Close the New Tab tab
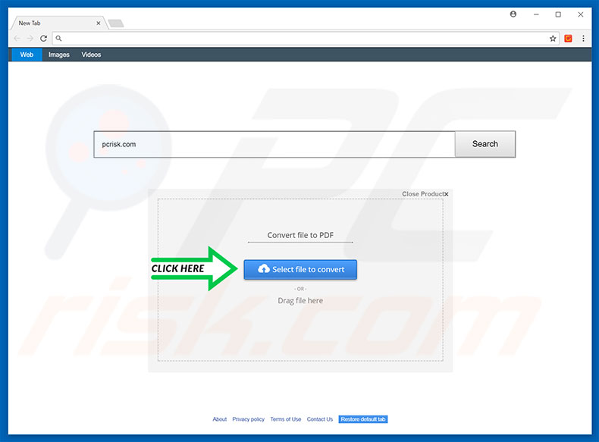This screenshot has height=442, width=599. pyautogui.click(x=98, y=23)
